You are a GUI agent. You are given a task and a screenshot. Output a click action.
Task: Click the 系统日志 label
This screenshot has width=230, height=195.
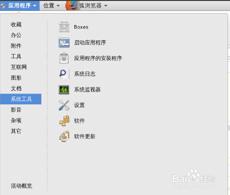click(85, 74)
